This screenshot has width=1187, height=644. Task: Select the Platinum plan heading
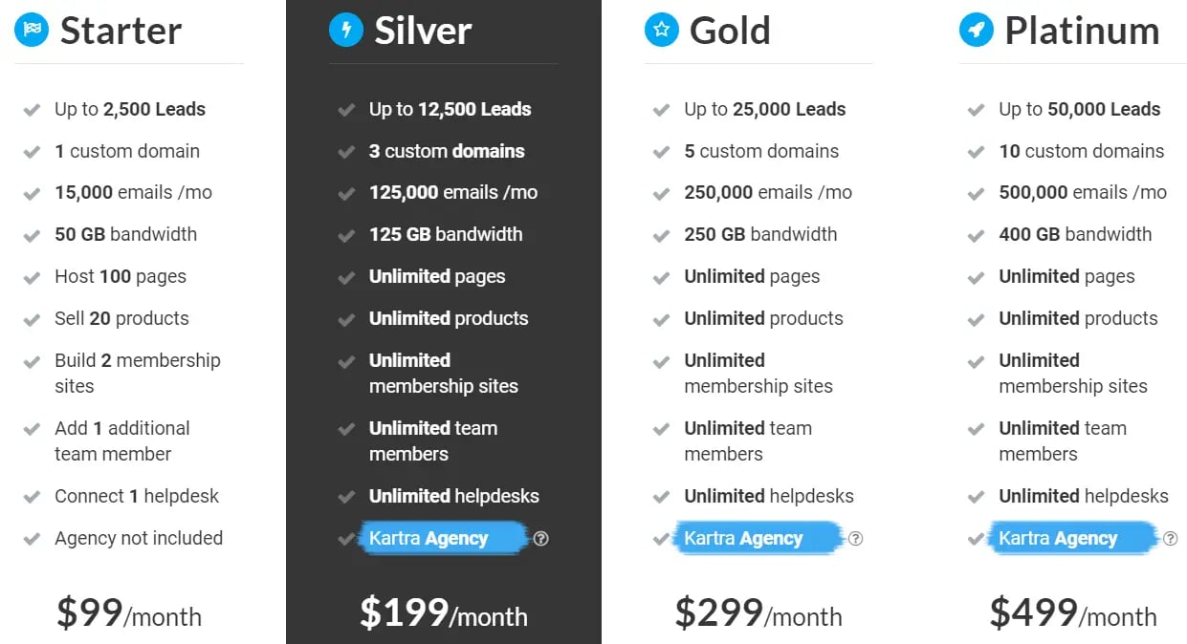[1081, 31]
